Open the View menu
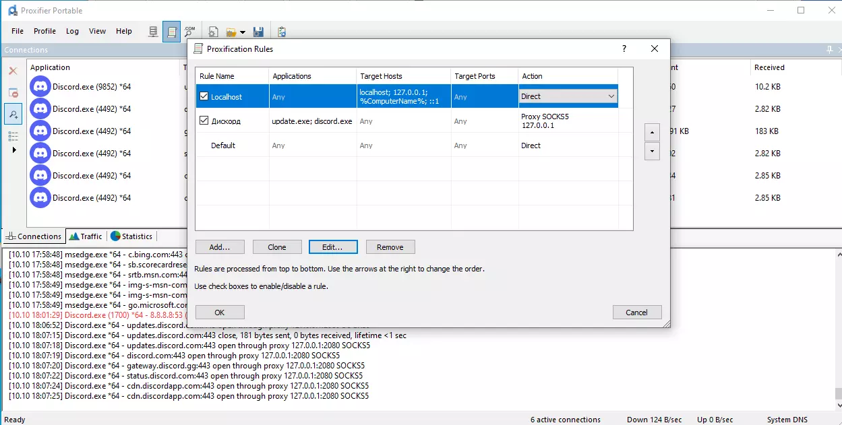This screenshot has height=425, width=842. tap(97, 31)
